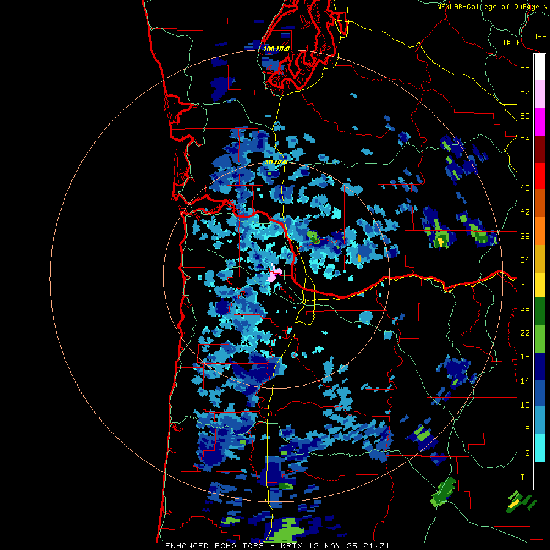Click legend value 58

click(525, 116)
